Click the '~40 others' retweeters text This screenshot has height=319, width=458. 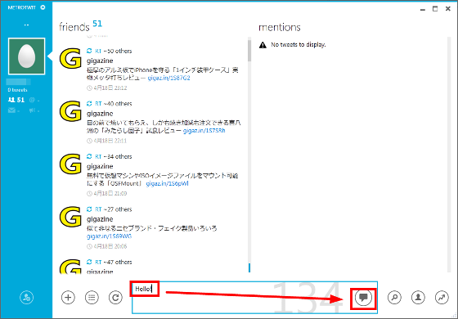click(x=118, y=103)
